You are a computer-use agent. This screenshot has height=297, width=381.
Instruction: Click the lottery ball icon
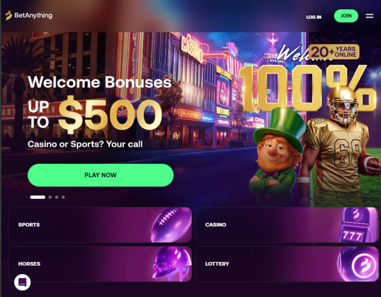pyautogui.click(x=358, y=264)
